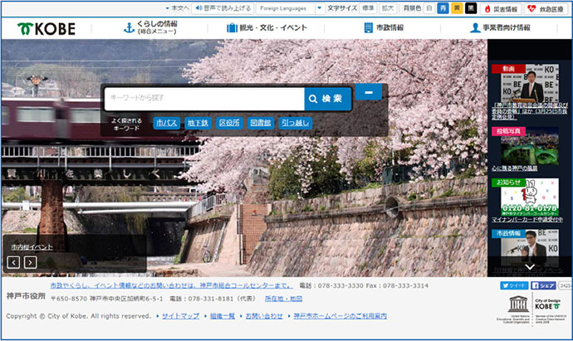Select the 市バス keyword tag
573x341 pixels.
click(x=167, y=123)
